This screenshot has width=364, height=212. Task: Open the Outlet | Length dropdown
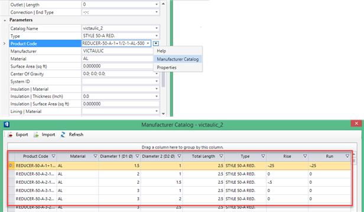pos(157,4)
